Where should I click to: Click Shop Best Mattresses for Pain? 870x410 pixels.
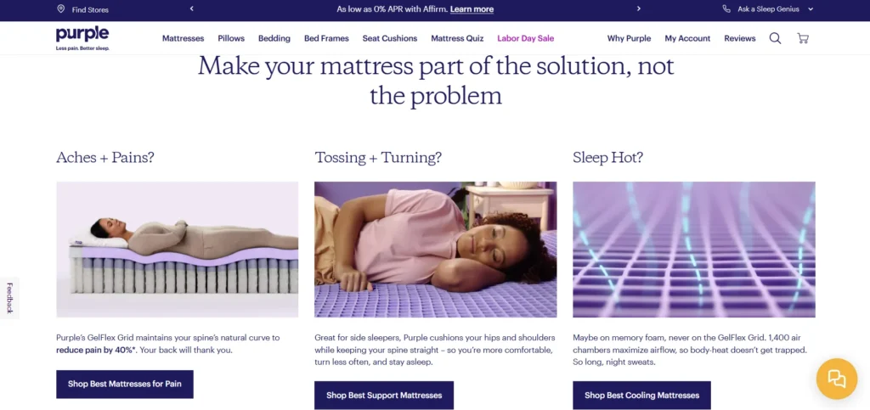coord(125,384)
